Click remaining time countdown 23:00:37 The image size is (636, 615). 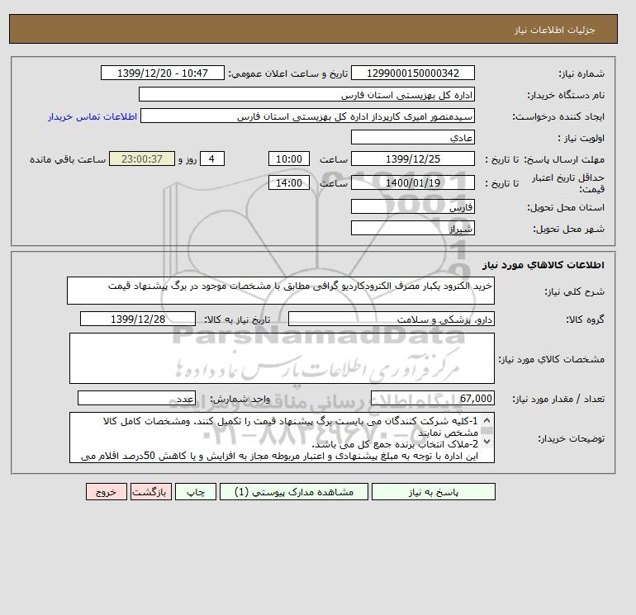(x=142, y=159)
